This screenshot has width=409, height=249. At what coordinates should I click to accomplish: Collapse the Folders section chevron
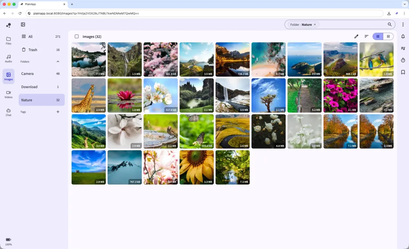(58, 61)
